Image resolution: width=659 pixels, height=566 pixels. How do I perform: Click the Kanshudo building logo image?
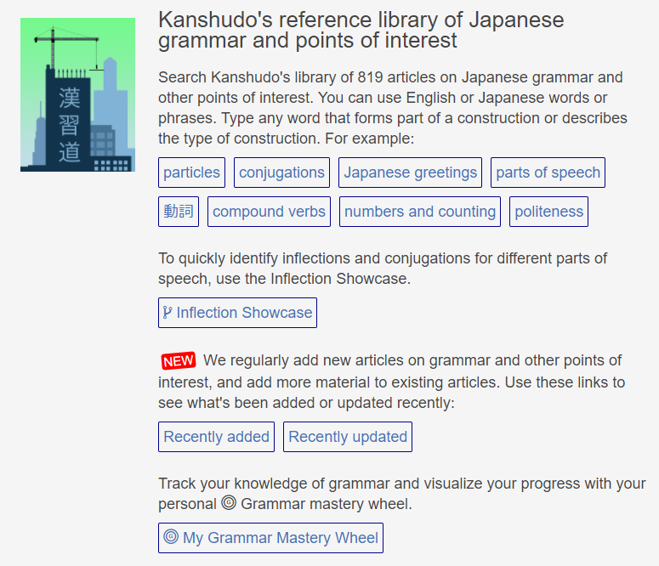[x=77, y=94]
